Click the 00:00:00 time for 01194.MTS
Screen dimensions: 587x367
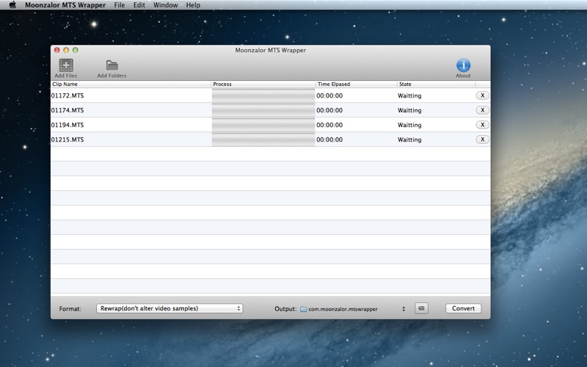329,125
